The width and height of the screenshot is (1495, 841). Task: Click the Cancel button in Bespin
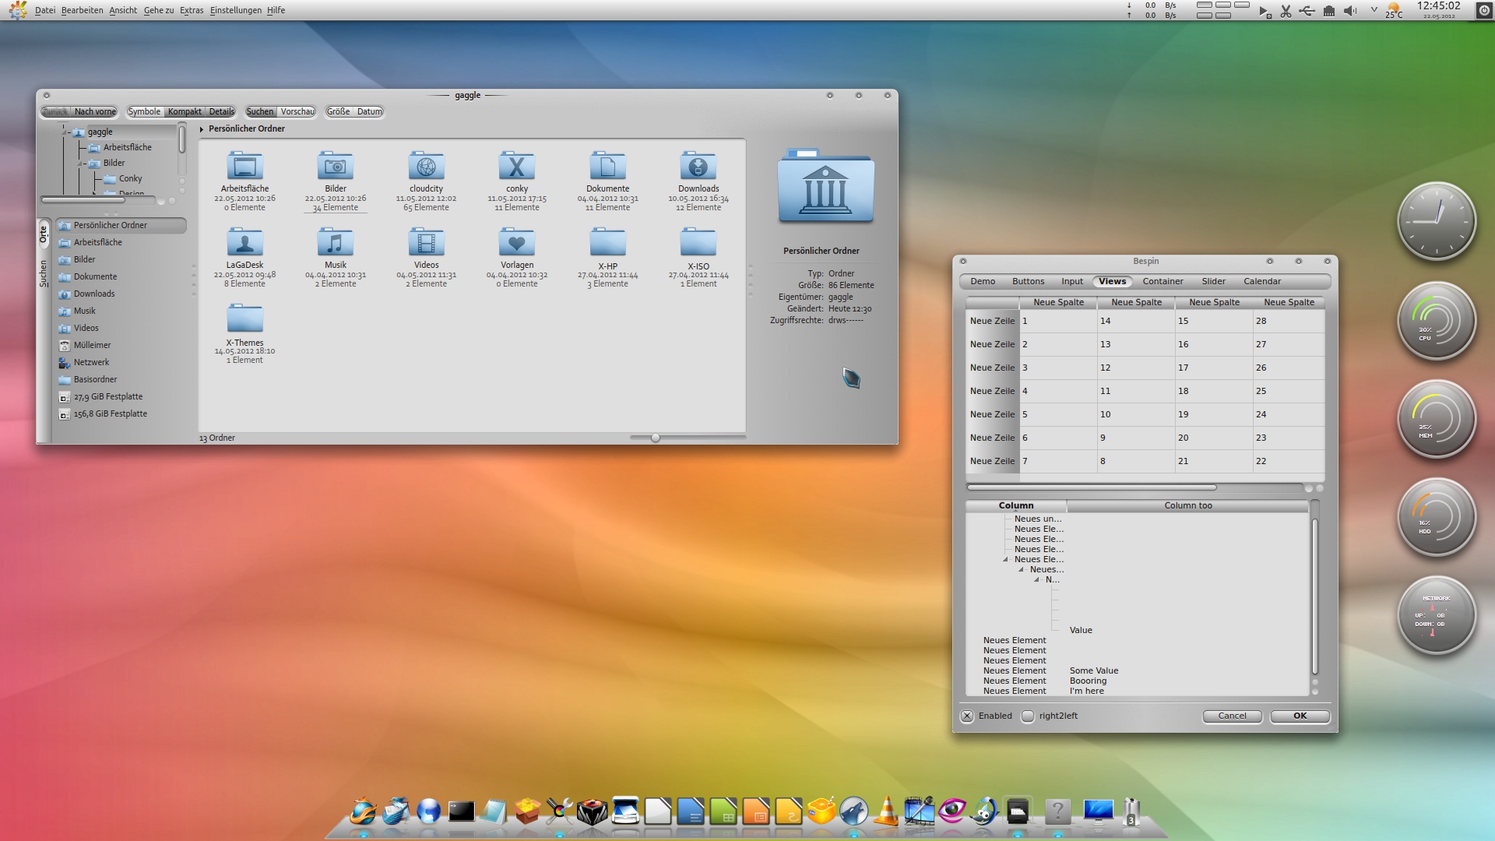pyautogui.click(x=1232, y=716)
